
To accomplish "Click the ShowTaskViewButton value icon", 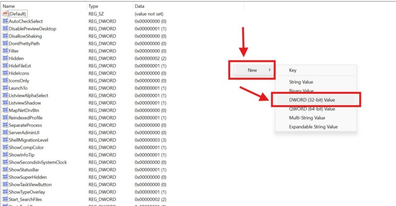I will click(x=5, y=184).
